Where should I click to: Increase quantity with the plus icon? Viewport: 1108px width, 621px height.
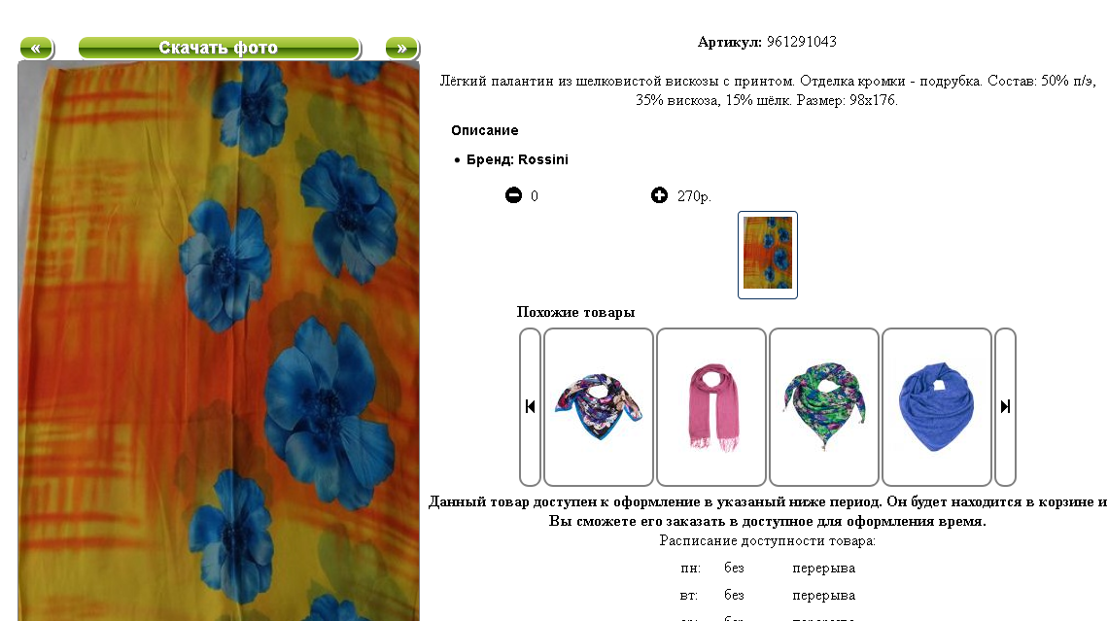(x=659, y=195)
